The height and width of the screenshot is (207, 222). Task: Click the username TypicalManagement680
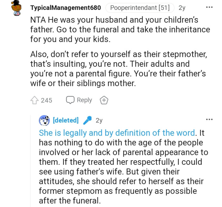(66, 8)
